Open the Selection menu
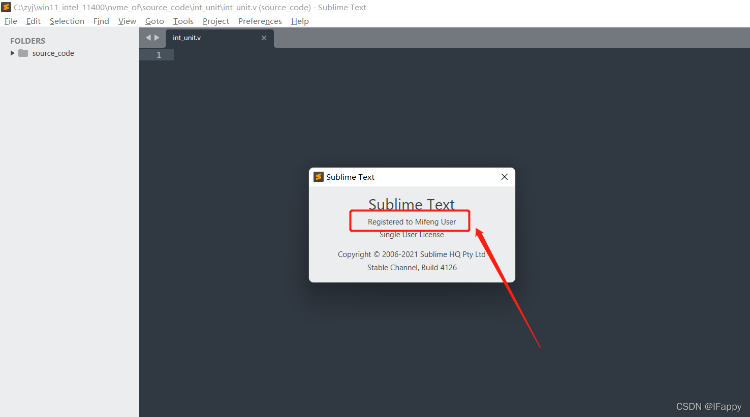750x417 pixels. click(67, 21)
